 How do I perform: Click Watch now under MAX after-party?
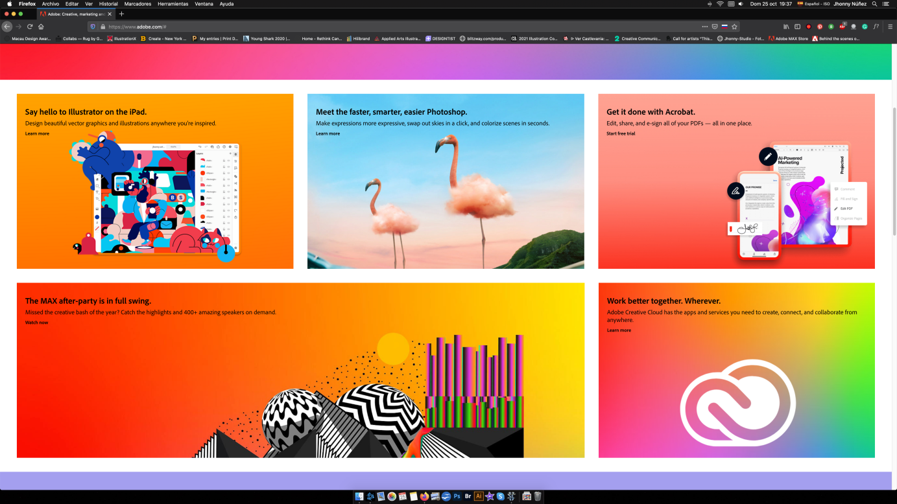36,323
